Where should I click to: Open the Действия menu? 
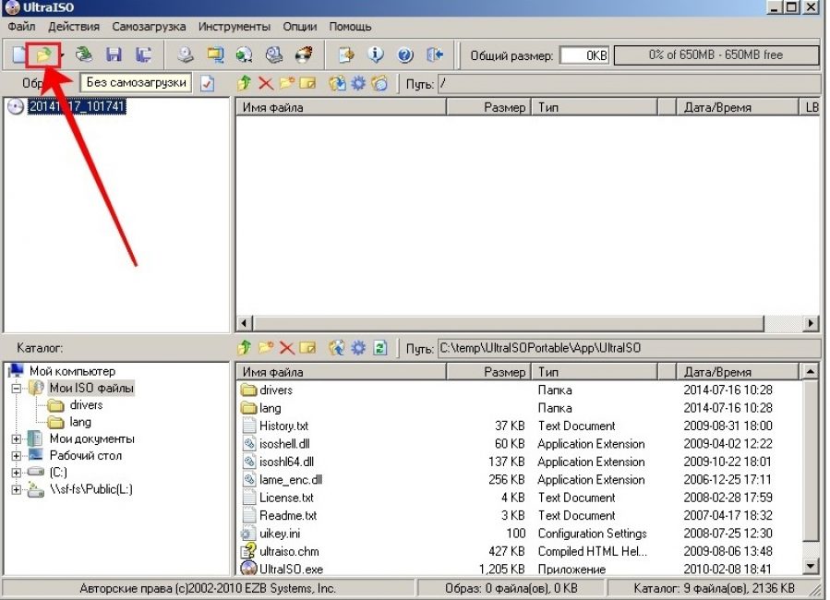coord(74,27)
